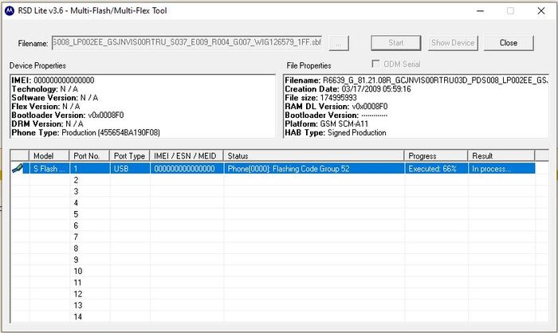This screenshot has height=333, width=558.
Task: Click the Executed: 66% progress cell
Action: point(436,169)
